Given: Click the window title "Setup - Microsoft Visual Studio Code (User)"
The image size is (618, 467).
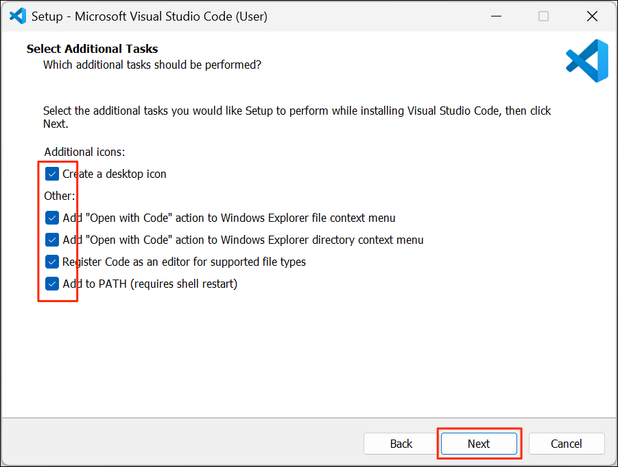Looking at the screenshot, I should [x=150, y=16].
